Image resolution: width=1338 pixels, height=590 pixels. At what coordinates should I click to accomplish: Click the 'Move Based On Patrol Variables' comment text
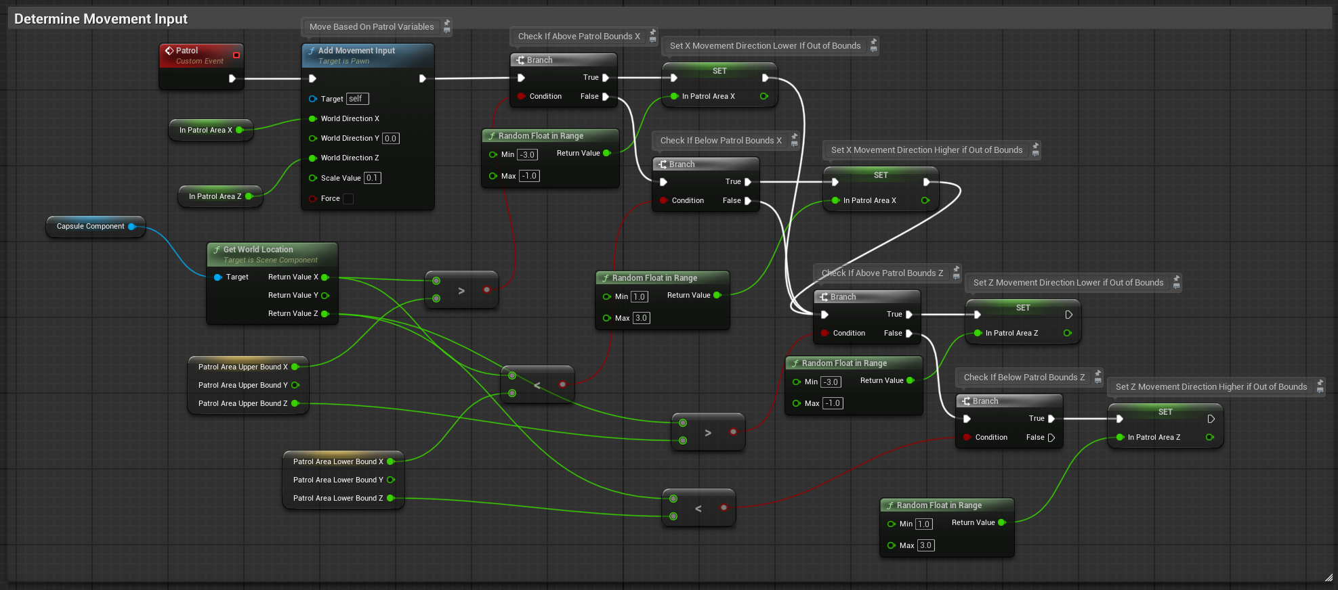click(x=371, y=27)
